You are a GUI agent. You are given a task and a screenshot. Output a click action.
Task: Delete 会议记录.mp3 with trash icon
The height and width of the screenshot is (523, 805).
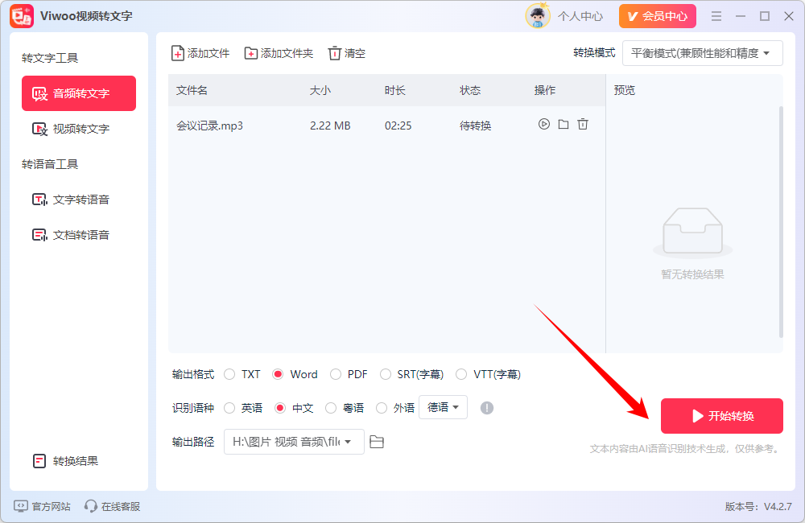[583, 124]
